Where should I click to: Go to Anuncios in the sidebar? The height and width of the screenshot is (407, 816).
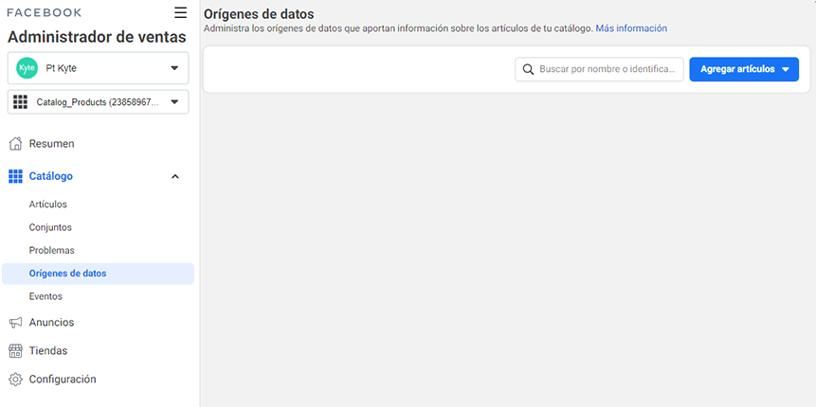51,322
